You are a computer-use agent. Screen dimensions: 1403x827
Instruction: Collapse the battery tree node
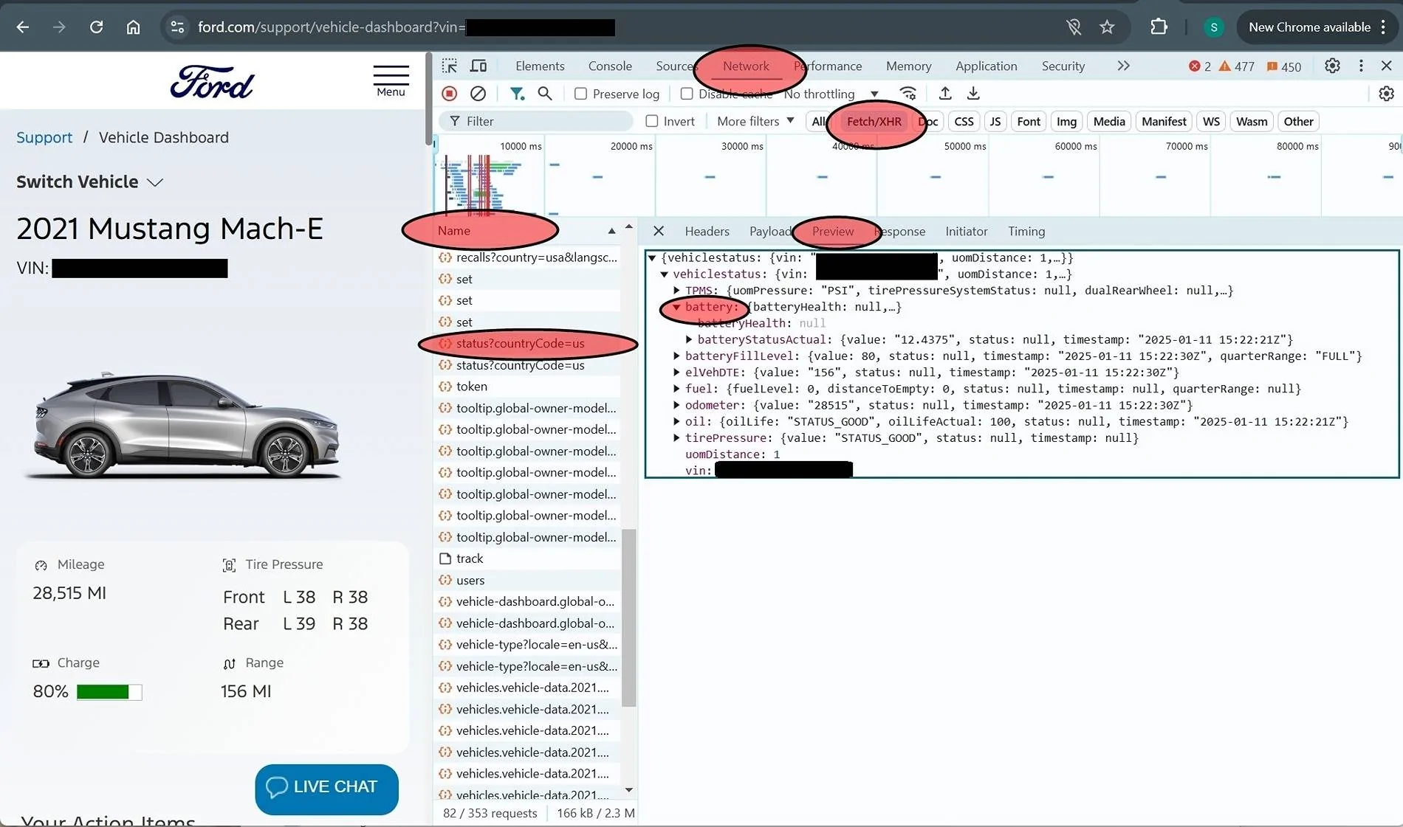pos(676,307)
